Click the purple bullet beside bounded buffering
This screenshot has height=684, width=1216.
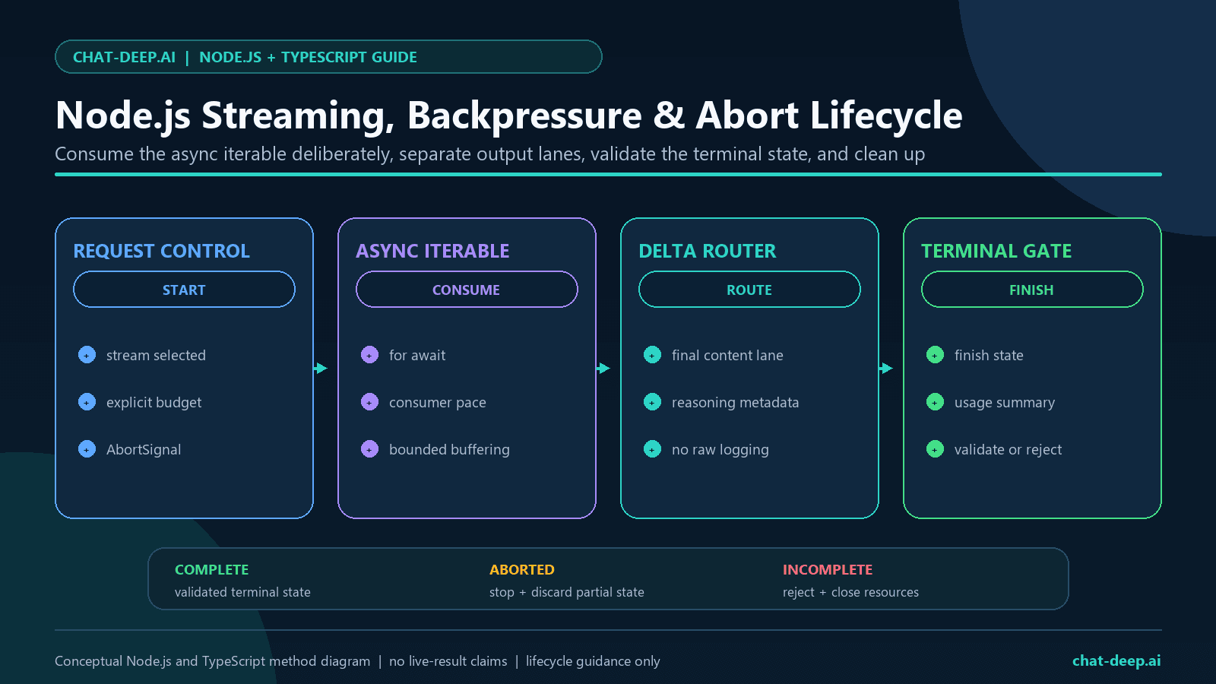coord(369,449)
